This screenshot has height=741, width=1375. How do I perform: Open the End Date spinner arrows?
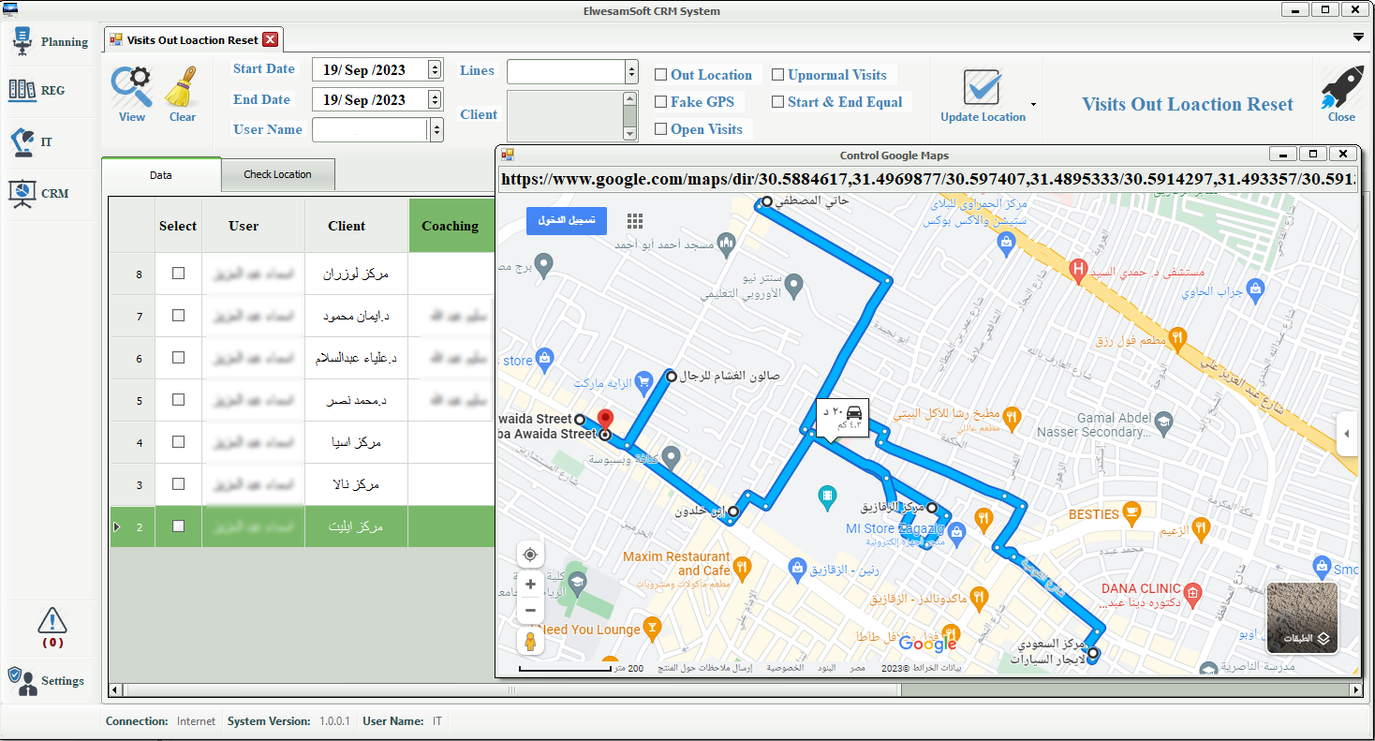pyautogui.click(x=434, y=99)
